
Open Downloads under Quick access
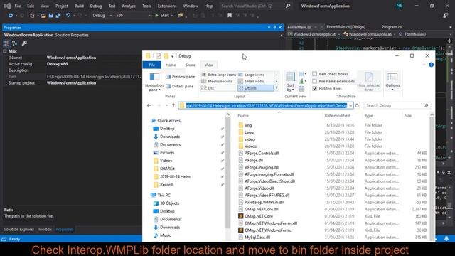click(170, 137)
